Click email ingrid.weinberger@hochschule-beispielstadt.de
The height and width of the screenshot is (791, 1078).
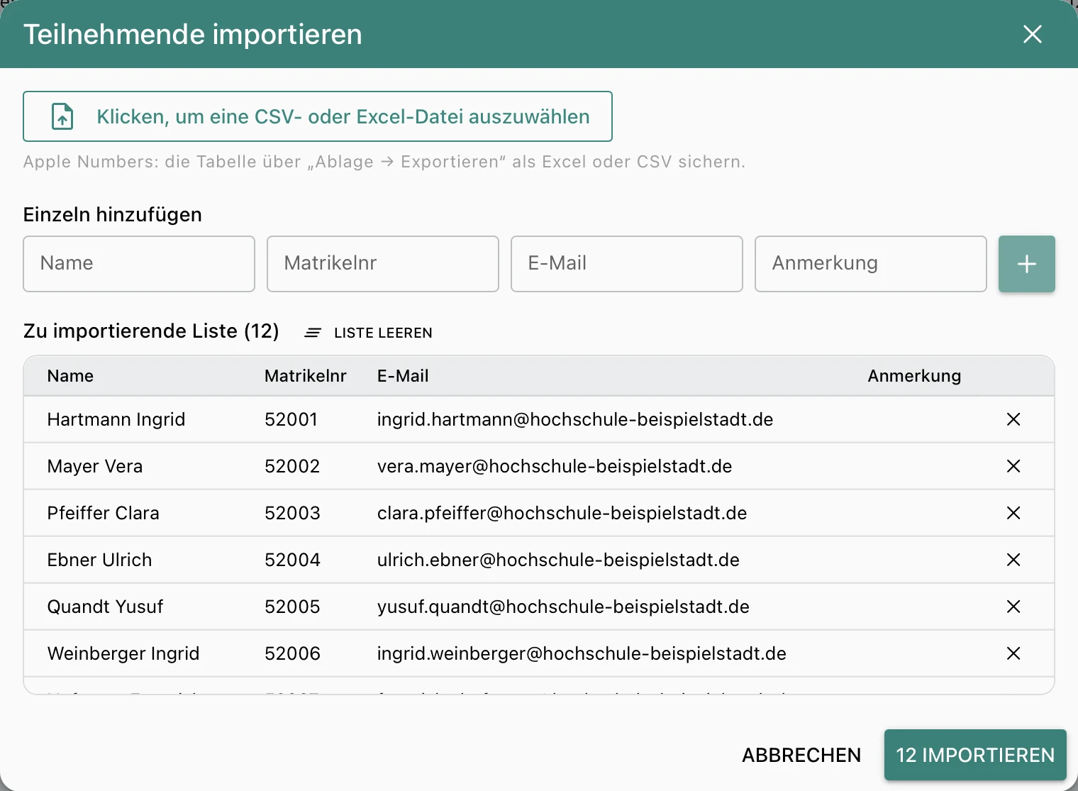582,653
